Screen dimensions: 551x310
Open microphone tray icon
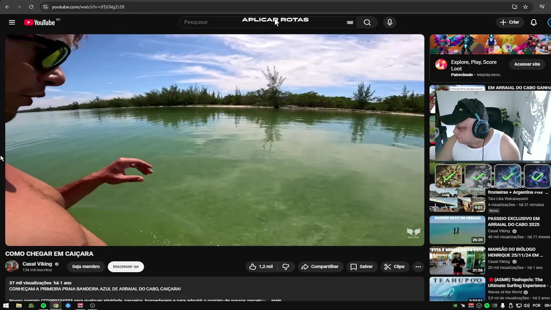[x=503, y=306]
